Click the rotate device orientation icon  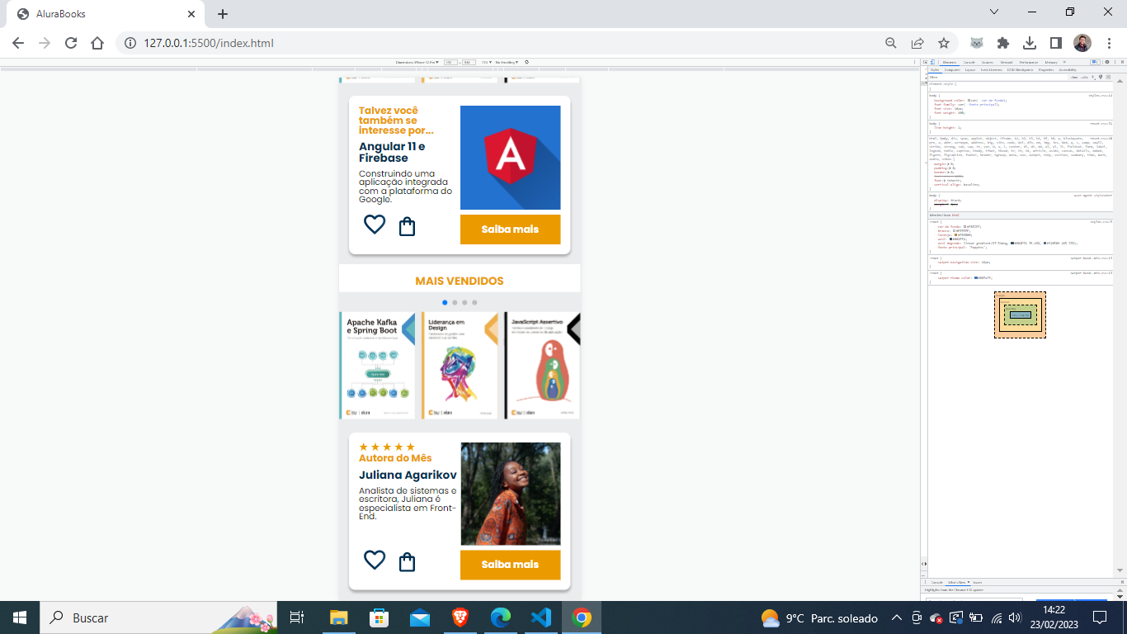pos(526,62)
